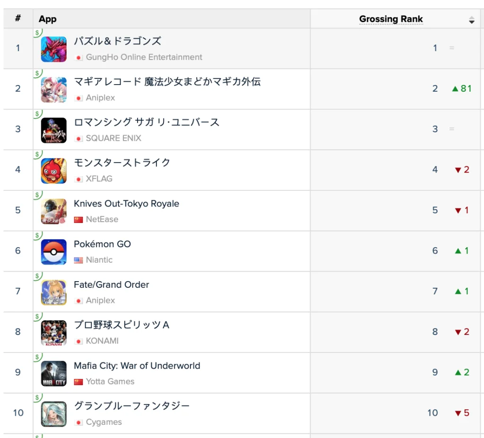This screenshot has height=438, width=484.
Task: Click the ascending sort chevron beside Grossing Rank
Action: tap(472, 17)
